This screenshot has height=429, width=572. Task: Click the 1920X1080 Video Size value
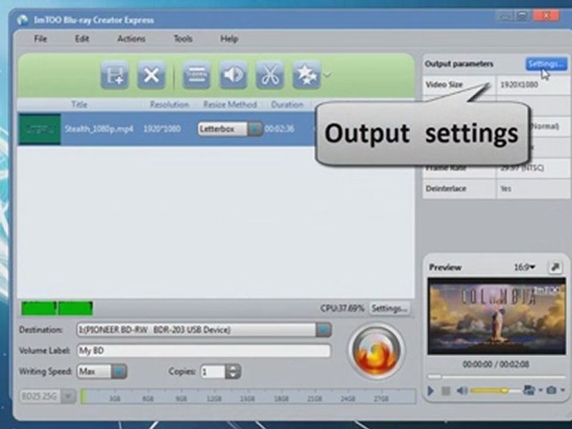click(519, 85)
